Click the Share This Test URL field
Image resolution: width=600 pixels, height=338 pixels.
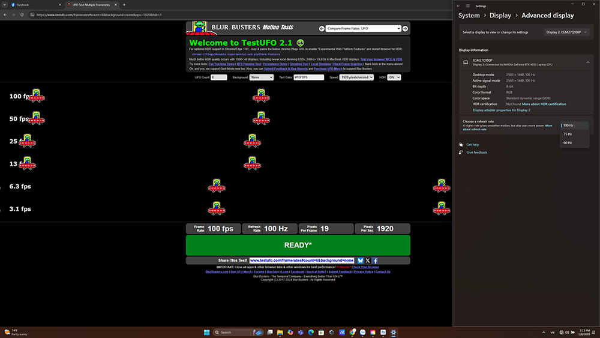(x=302, y=261)
